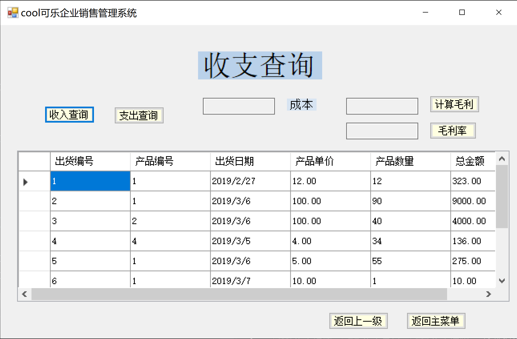This screenshot has height=339, width=517.
Task: Select the highlighted 出货编号 cell 1
Action: (x=90, y=181)
